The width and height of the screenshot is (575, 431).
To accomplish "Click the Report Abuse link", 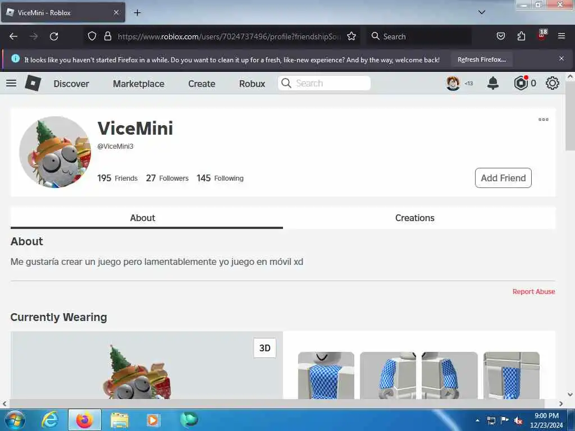I will click(533, 291).
